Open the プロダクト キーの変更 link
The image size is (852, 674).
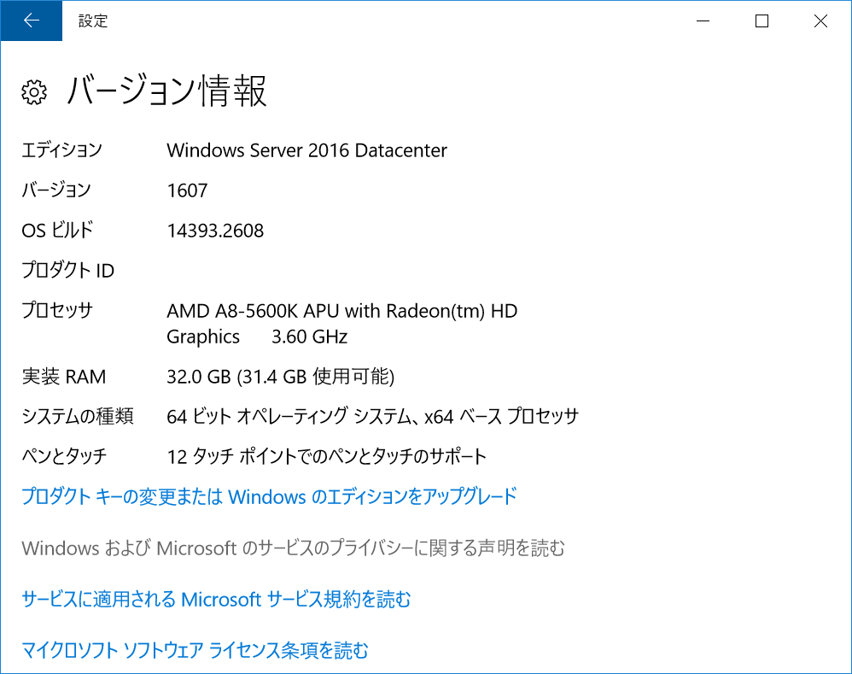pyautogui.click(x=269, y=496)
